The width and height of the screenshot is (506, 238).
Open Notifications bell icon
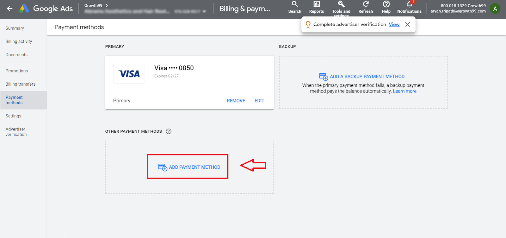coord(410,4)
